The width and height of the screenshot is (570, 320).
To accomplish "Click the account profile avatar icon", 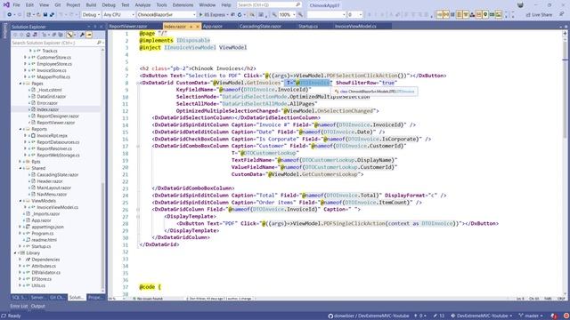I will click(520, 4).
